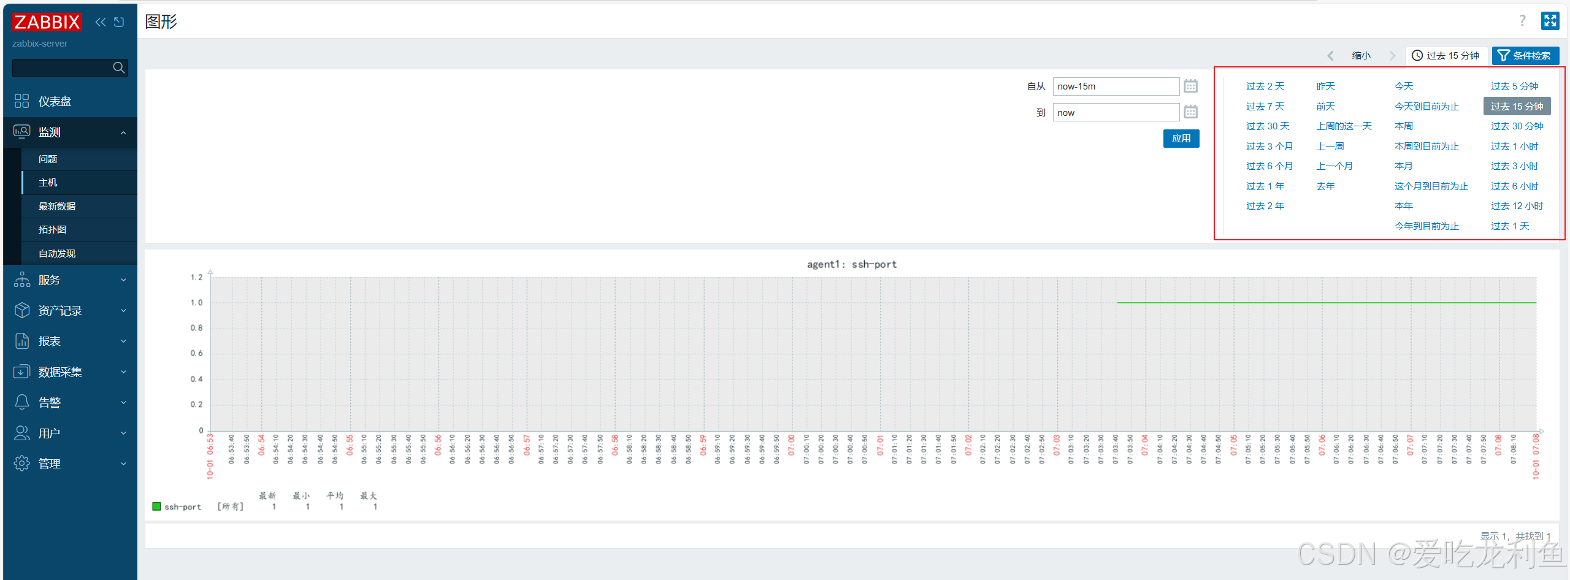
Task: Click the sidebar search magnifier icon
Action: 119,67
